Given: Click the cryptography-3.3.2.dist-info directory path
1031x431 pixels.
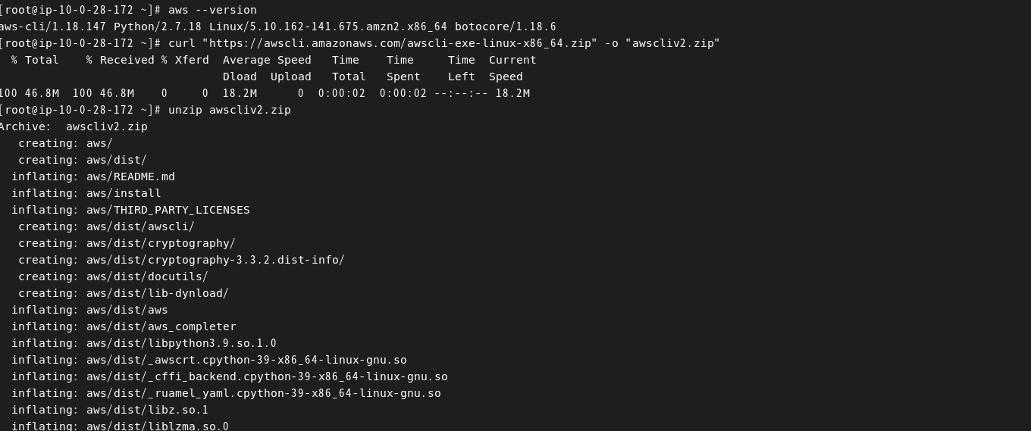Looking at the screenshot, I should click(x=215, y=260).
